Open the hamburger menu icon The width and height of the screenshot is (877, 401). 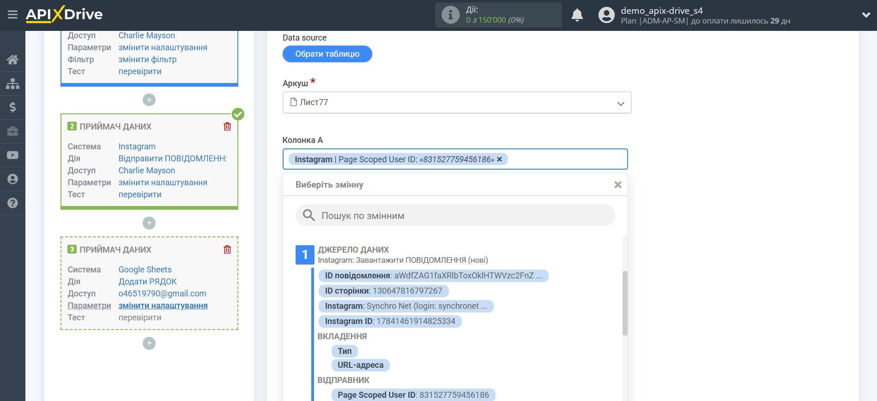coord(12,15)
